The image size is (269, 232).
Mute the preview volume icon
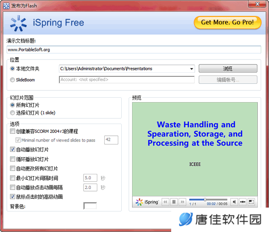point(234,202)
